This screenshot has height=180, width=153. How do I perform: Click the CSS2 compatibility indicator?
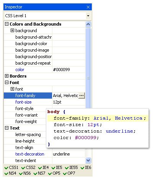(28, 168)
